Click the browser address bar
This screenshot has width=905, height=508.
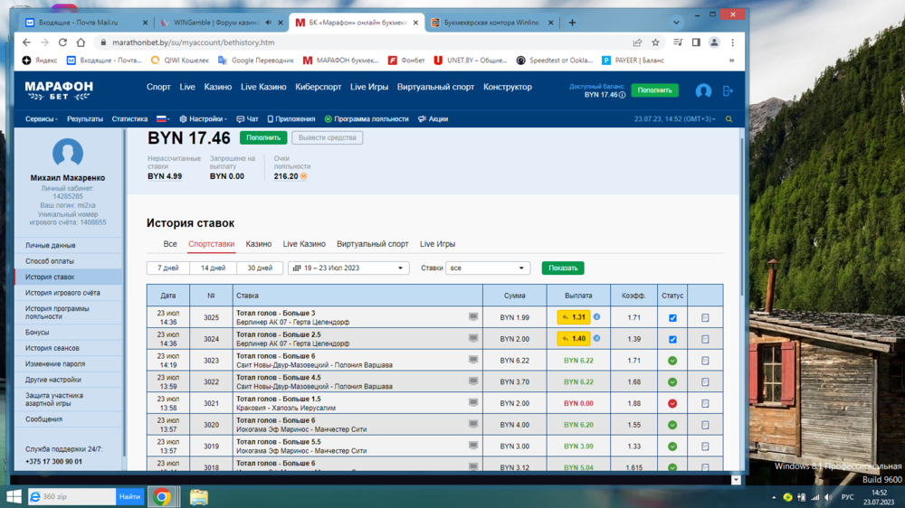[362, 42]
